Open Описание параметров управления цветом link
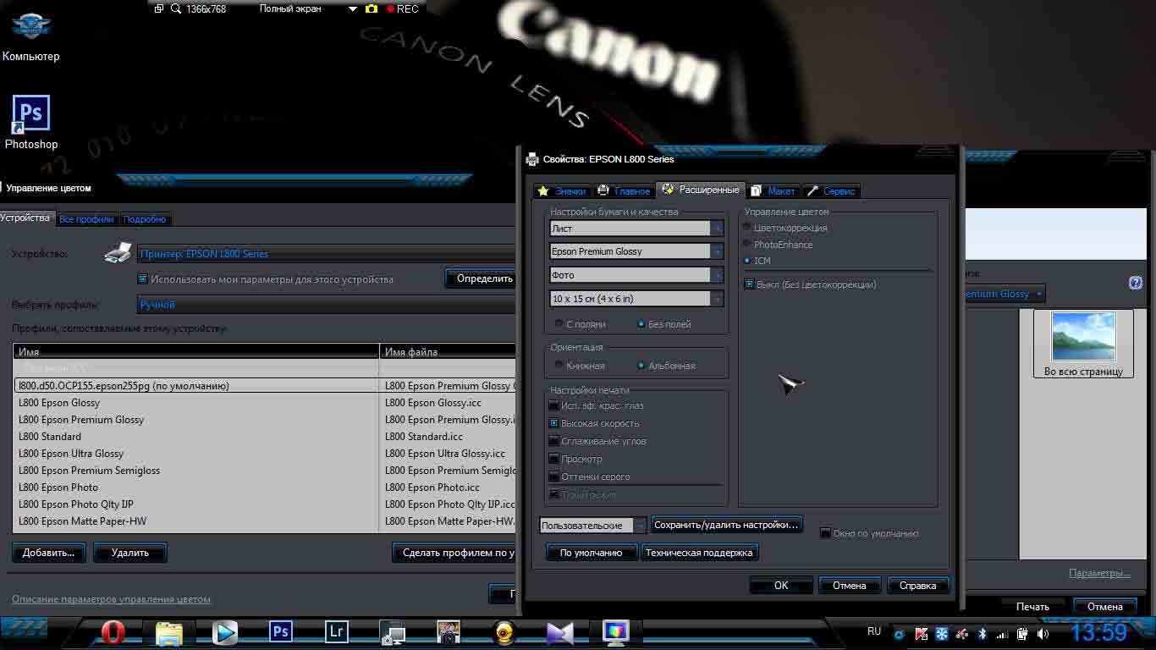The image size is (1156, 650). point(111,599)
